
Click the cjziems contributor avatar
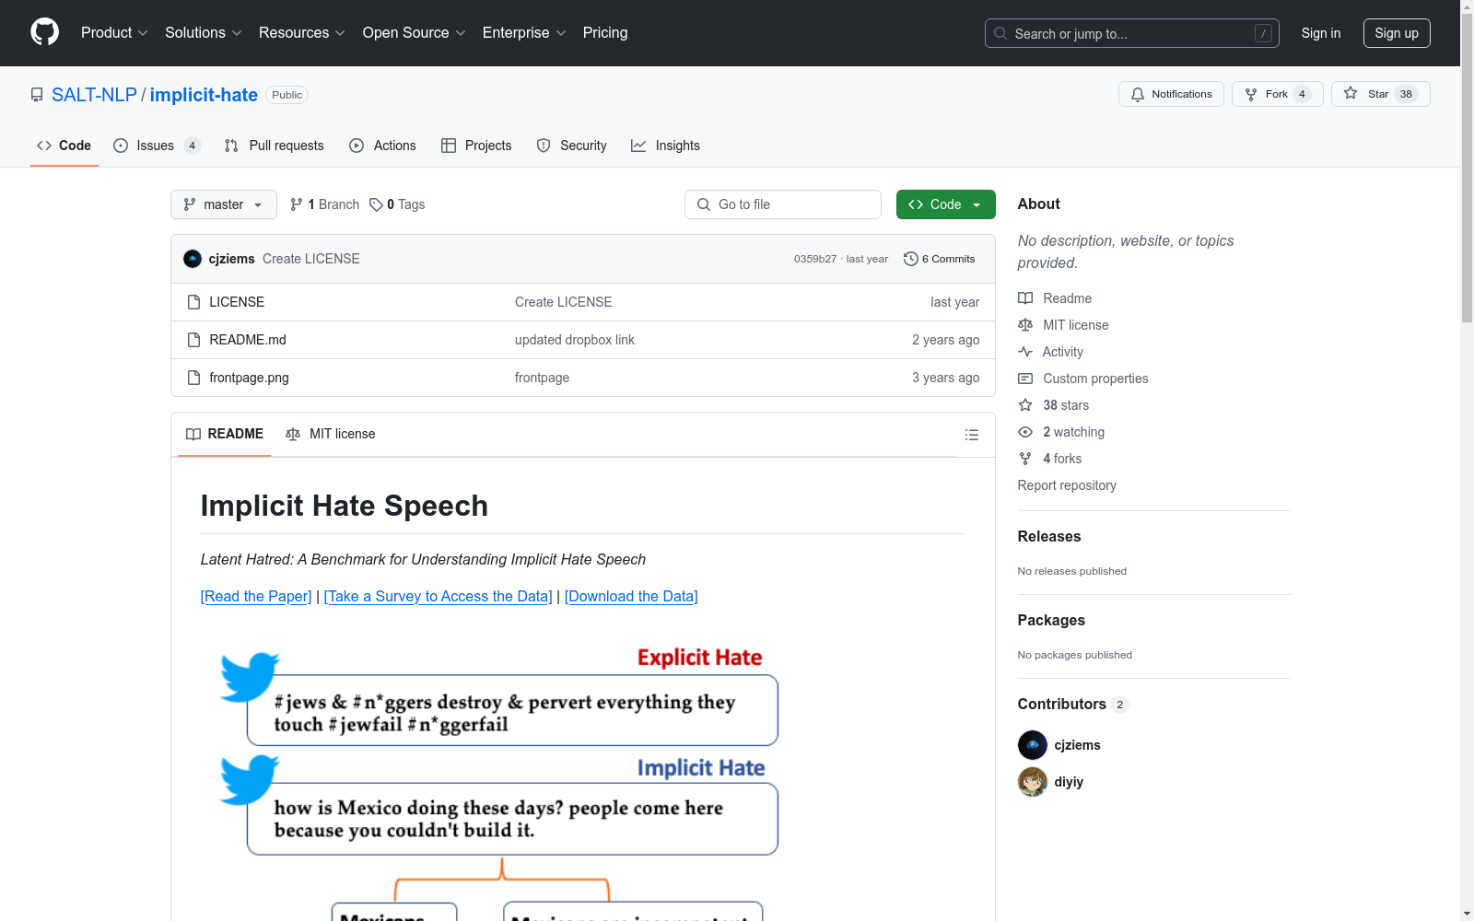1033,745
